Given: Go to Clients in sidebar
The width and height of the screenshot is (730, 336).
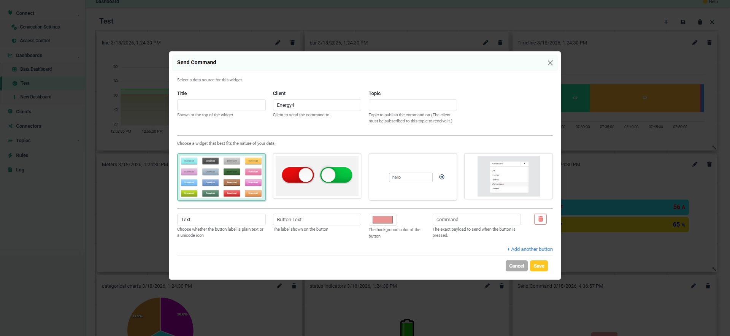Looking at the screenshot, I should [24, 112].
